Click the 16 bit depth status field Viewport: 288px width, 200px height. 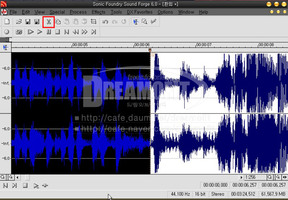coord(200,194)
